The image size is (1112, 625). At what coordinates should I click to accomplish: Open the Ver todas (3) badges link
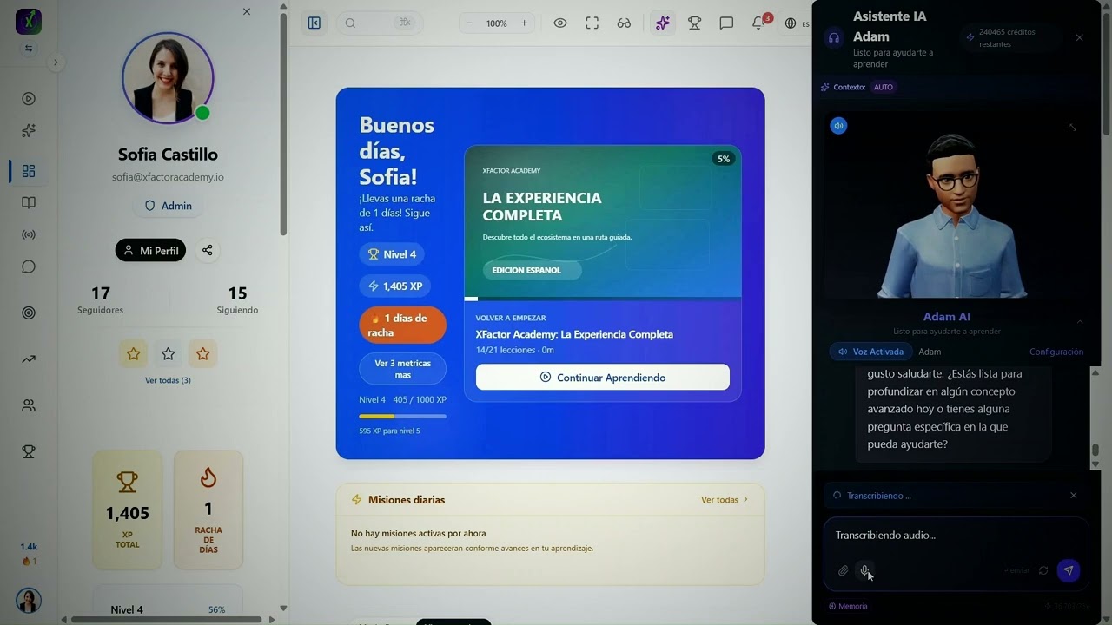tap(168, 380)
